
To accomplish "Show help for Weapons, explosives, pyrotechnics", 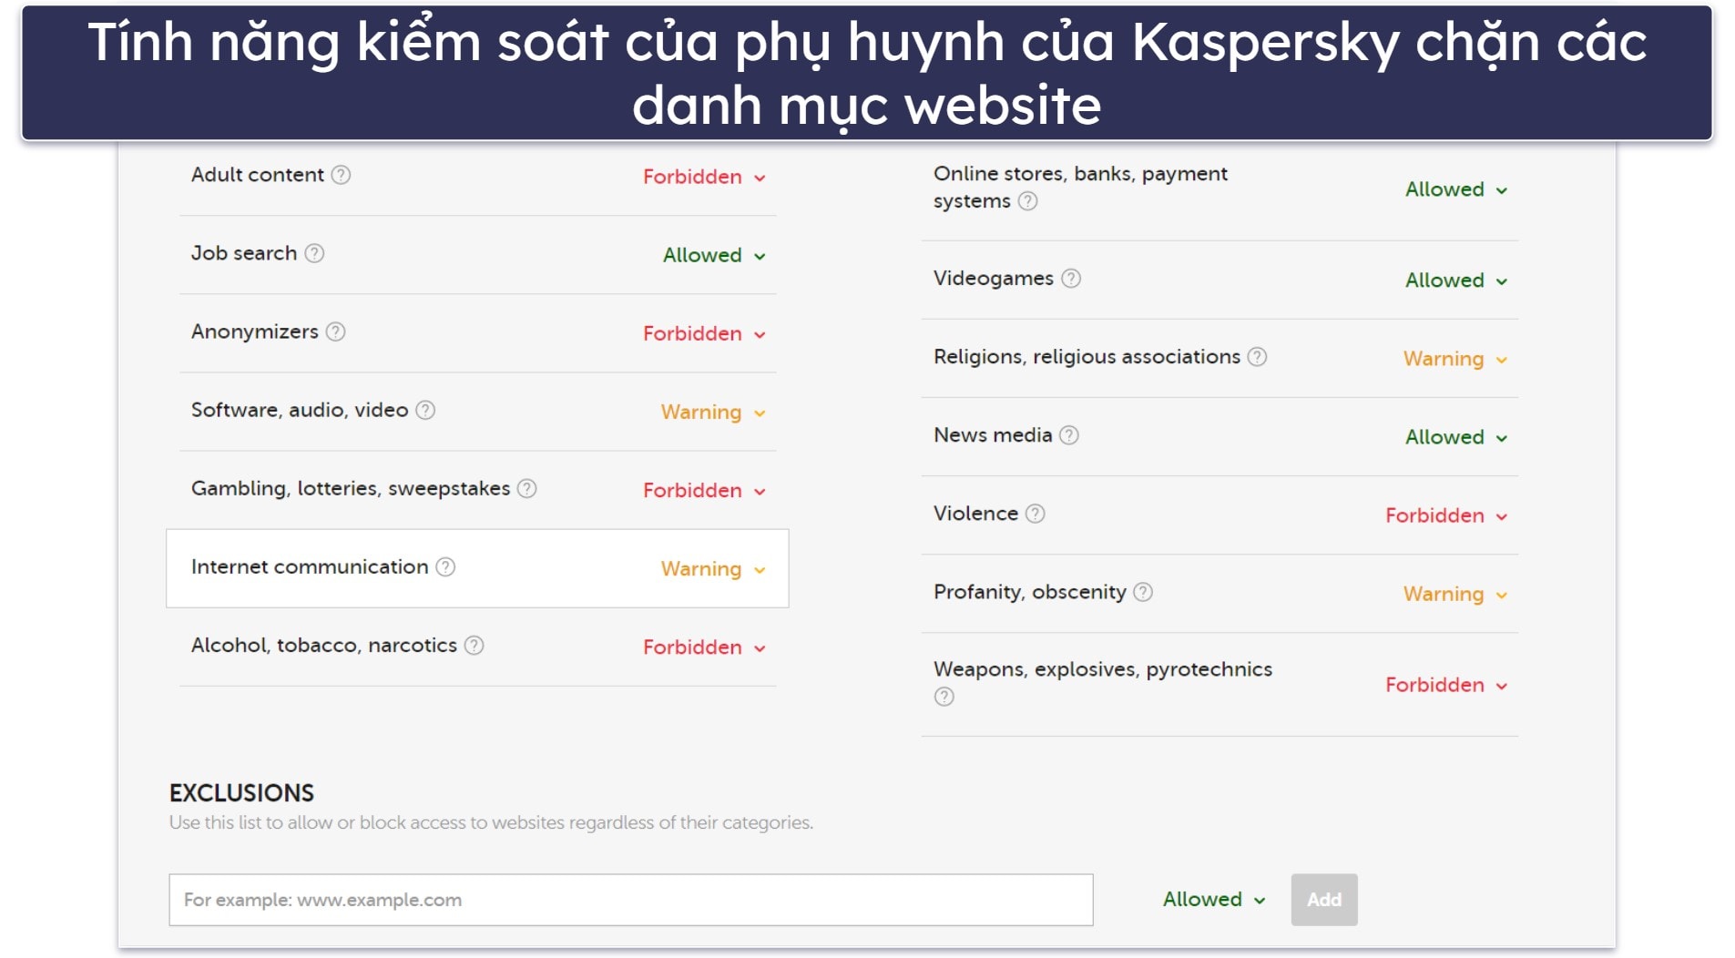I will tap(944, 697).
